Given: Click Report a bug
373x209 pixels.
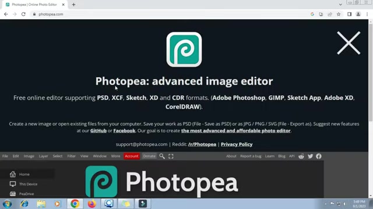Looking at the screenshot, I should [251, 156].
